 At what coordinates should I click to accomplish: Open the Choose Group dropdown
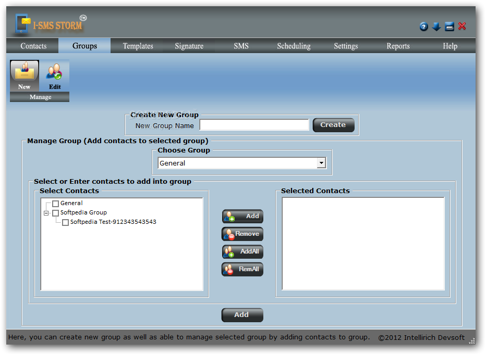[321, 163]
